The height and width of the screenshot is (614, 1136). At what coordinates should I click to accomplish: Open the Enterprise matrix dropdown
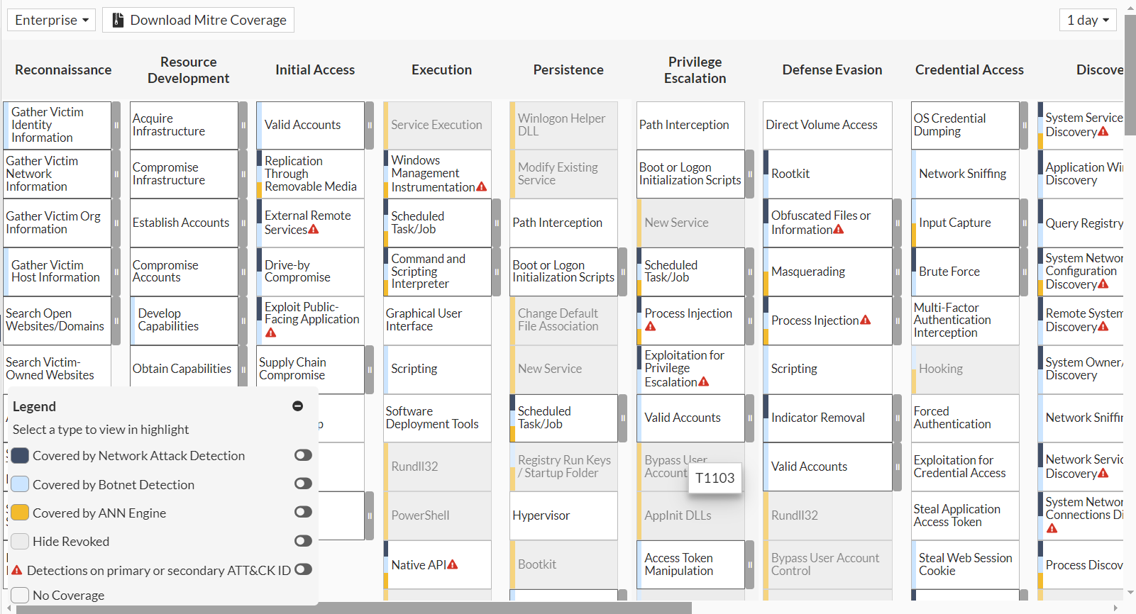(52, 20)
